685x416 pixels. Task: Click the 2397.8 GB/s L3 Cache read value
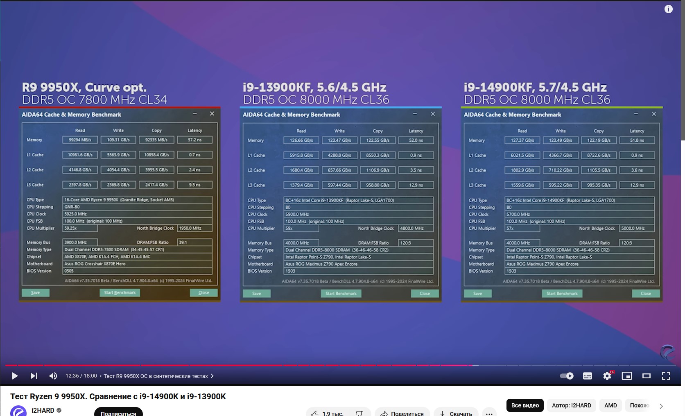click(x=80, y=185)
